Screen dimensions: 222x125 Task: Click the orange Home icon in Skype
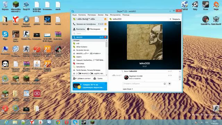point(105,19)
